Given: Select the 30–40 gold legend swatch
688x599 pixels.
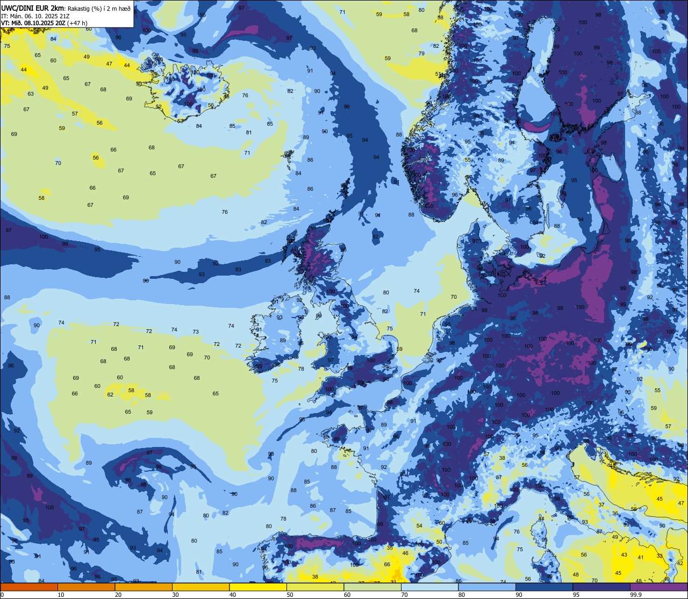Looking at the screenshot, I should click(200, 587).
